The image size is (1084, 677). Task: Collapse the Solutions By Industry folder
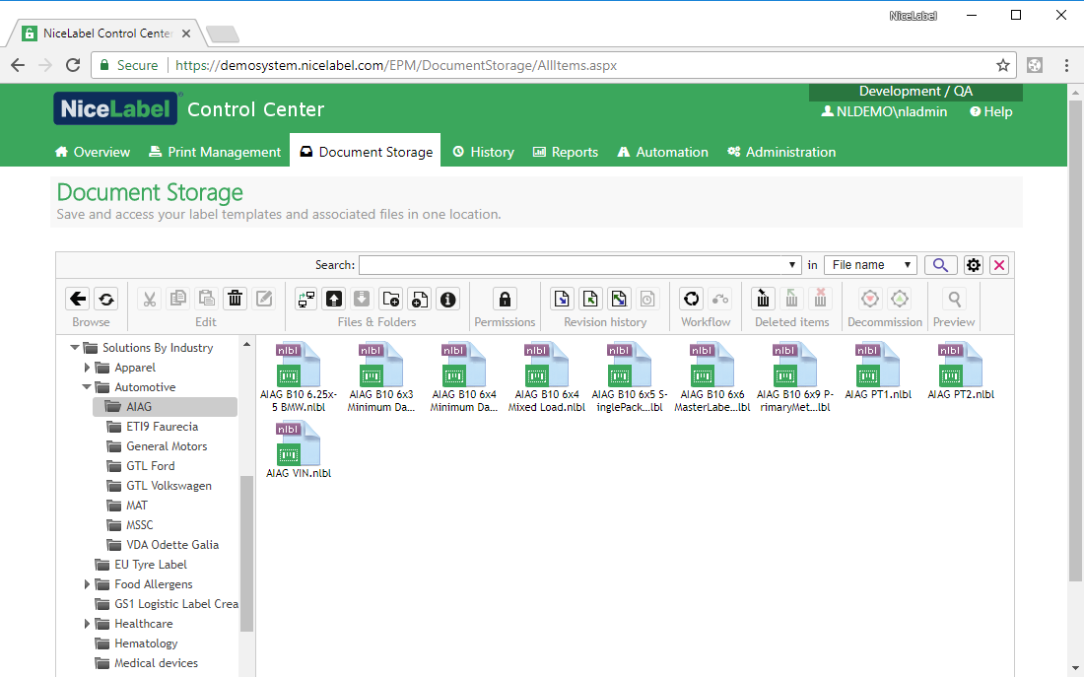[75, 348]
